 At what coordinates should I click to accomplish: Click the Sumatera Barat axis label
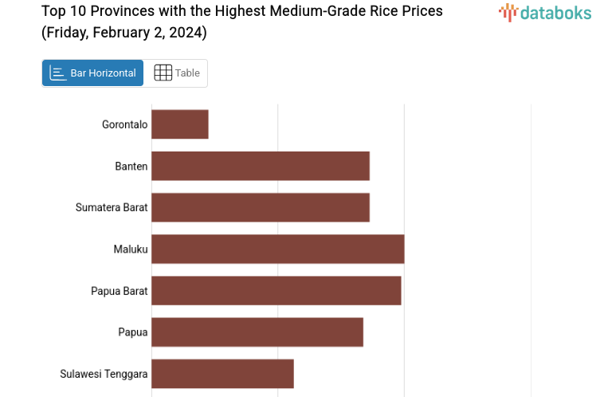[x=112, y=207]
